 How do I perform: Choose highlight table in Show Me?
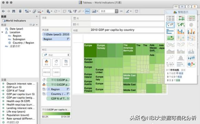(191, 18)
